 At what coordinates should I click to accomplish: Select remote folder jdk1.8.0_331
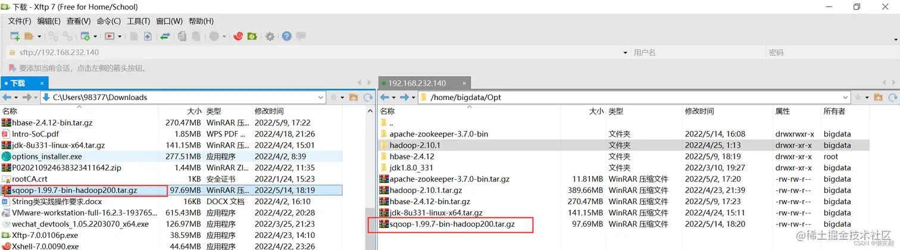click(x=624, y=168)
